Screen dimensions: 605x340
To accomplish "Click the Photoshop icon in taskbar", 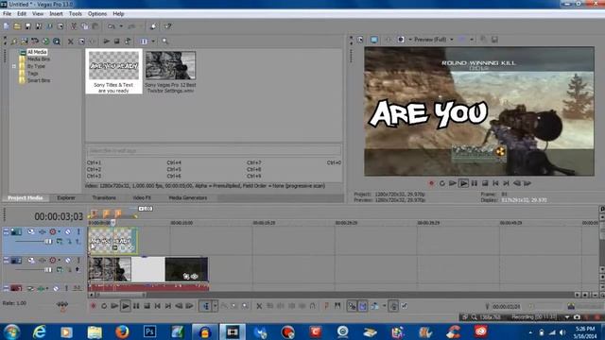I will [149, 331].
